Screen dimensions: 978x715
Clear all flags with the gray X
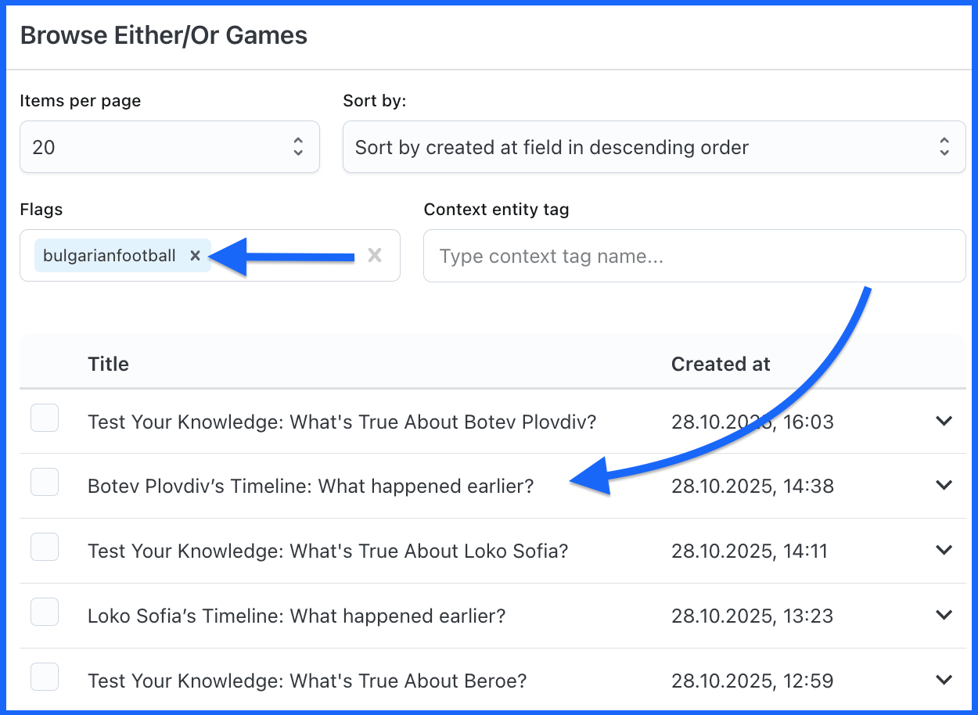tap(375, 255)
